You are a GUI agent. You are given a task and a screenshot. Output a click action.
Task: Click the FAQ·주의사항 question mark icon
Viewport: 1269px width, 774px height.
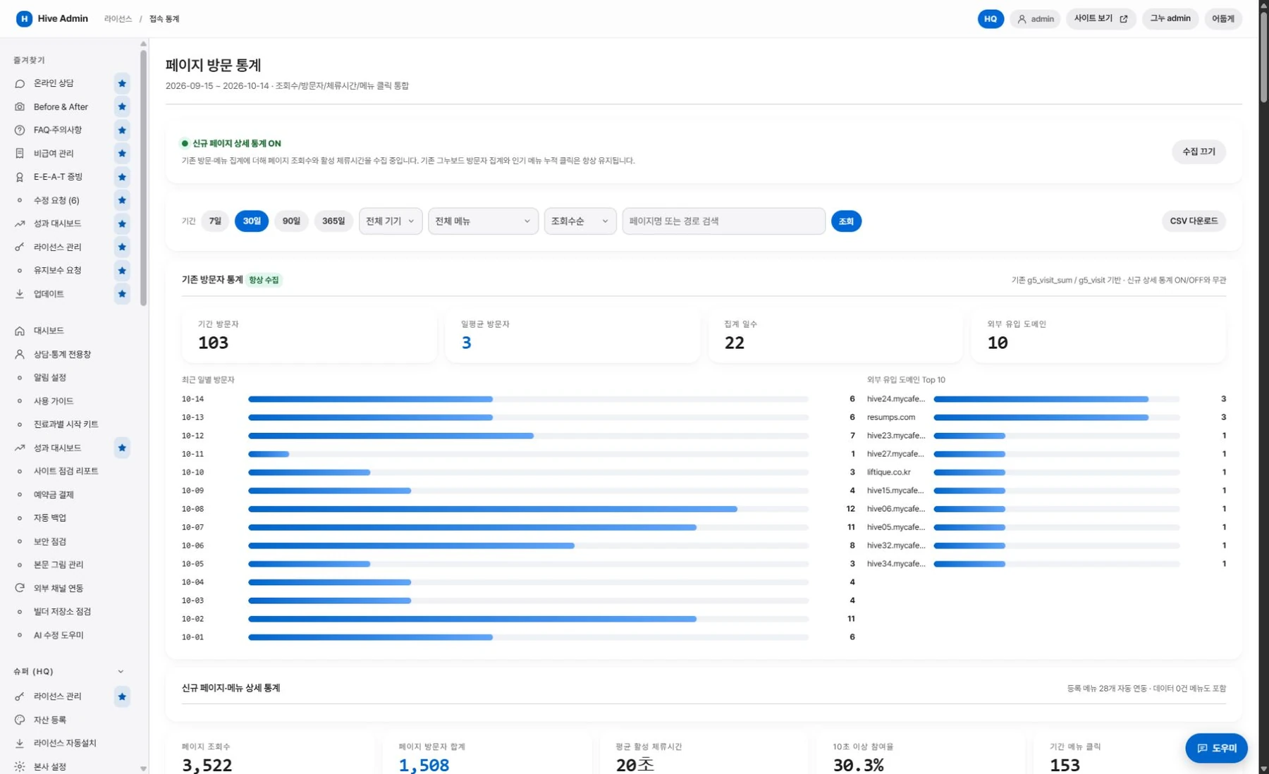coord(20,130)
